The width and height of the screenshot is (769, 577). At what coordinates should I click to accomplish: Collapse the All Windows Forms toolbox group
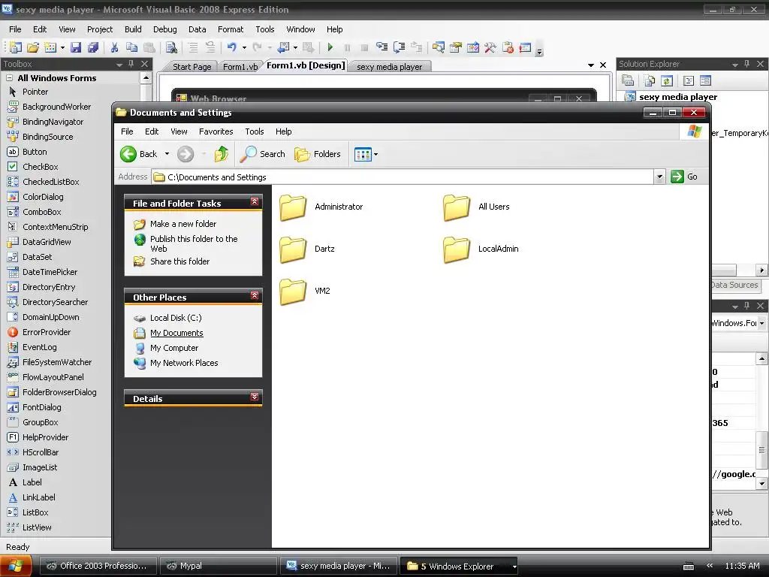(9, 78)
